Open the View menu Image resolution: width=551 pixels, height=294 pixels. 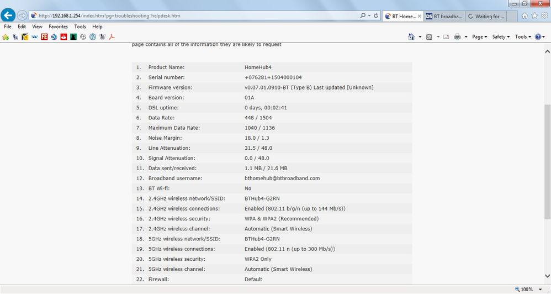(37, 27)
